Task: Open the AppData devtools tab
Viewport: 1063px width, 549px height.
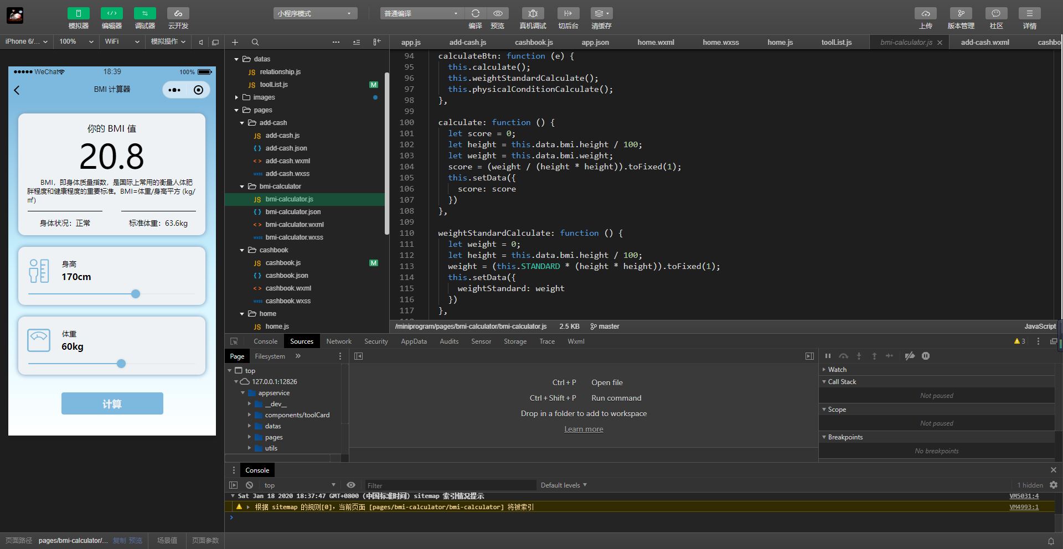Action: pyautogui.click(x=414, y=341)
